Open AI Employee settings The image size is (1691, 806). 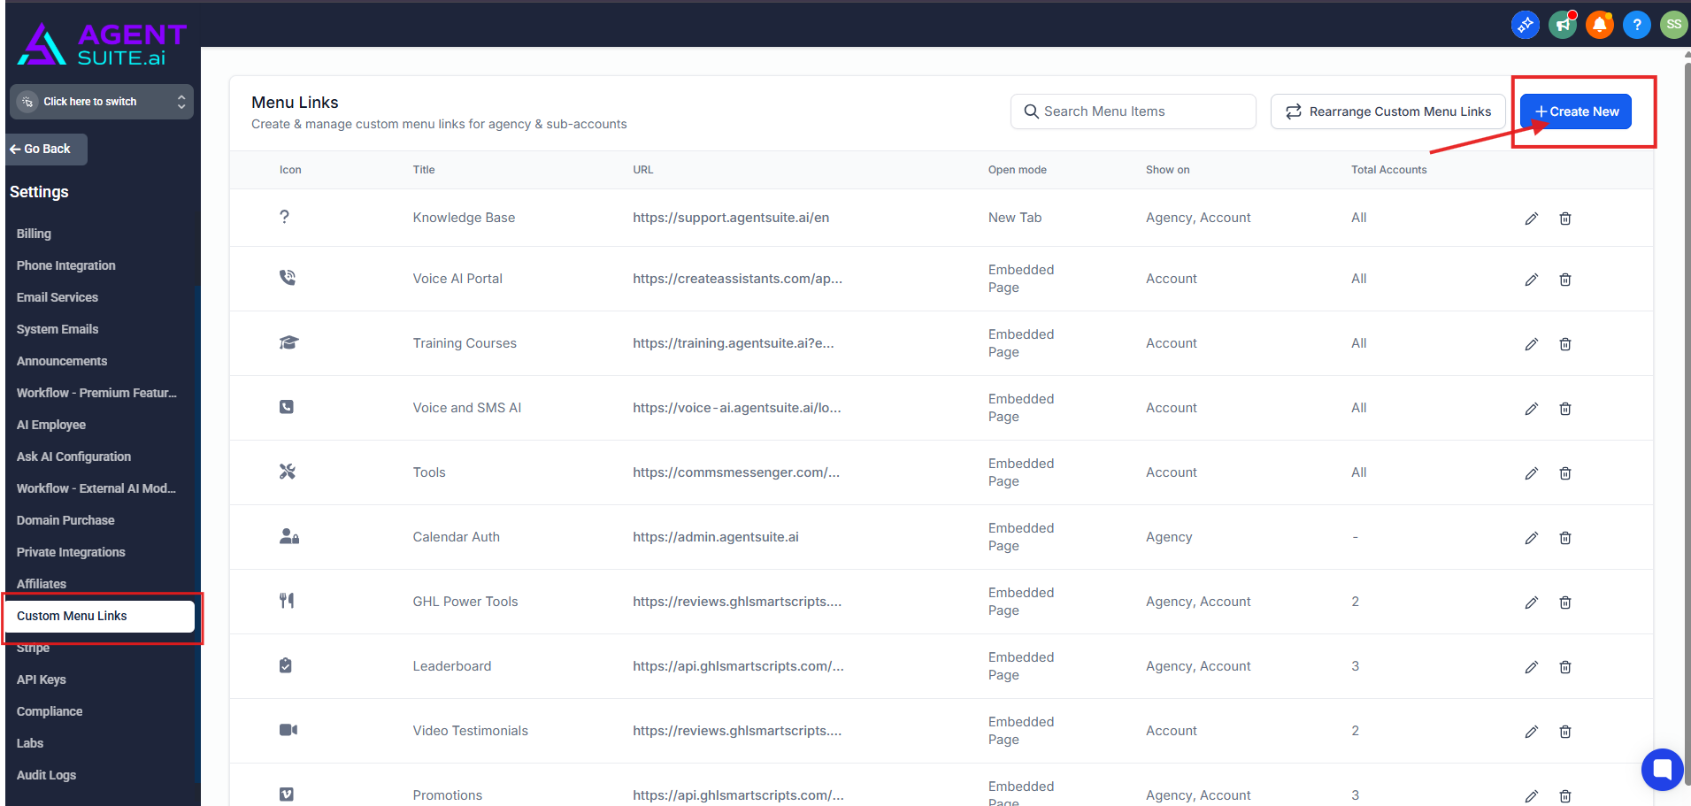pos(51,425)
